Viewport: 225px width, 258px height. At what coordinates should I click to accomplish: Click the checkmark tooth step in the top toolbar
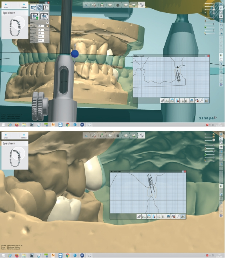134,5
